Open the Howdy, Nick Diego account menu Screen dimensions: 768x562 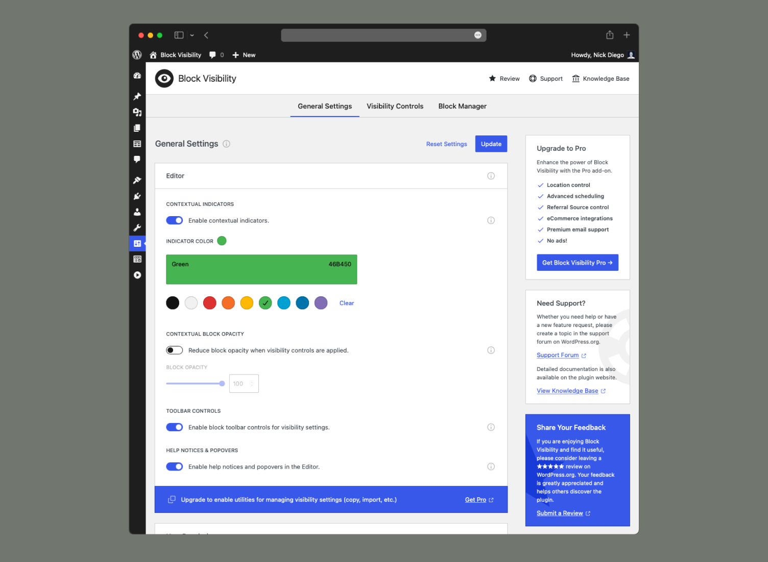[x=603, y=55]
